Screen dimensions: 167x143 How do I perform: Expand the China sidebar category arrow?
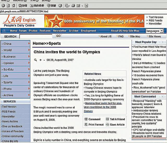pyautogui.click(x=29, y=43)
